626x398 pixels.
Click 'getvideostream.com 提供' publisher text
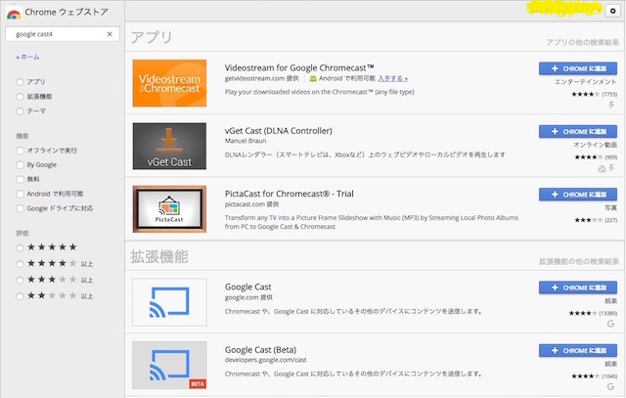(x=261, y=78)
